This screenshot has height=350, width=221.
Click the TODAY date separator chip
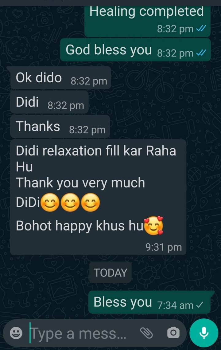(110, 273)
